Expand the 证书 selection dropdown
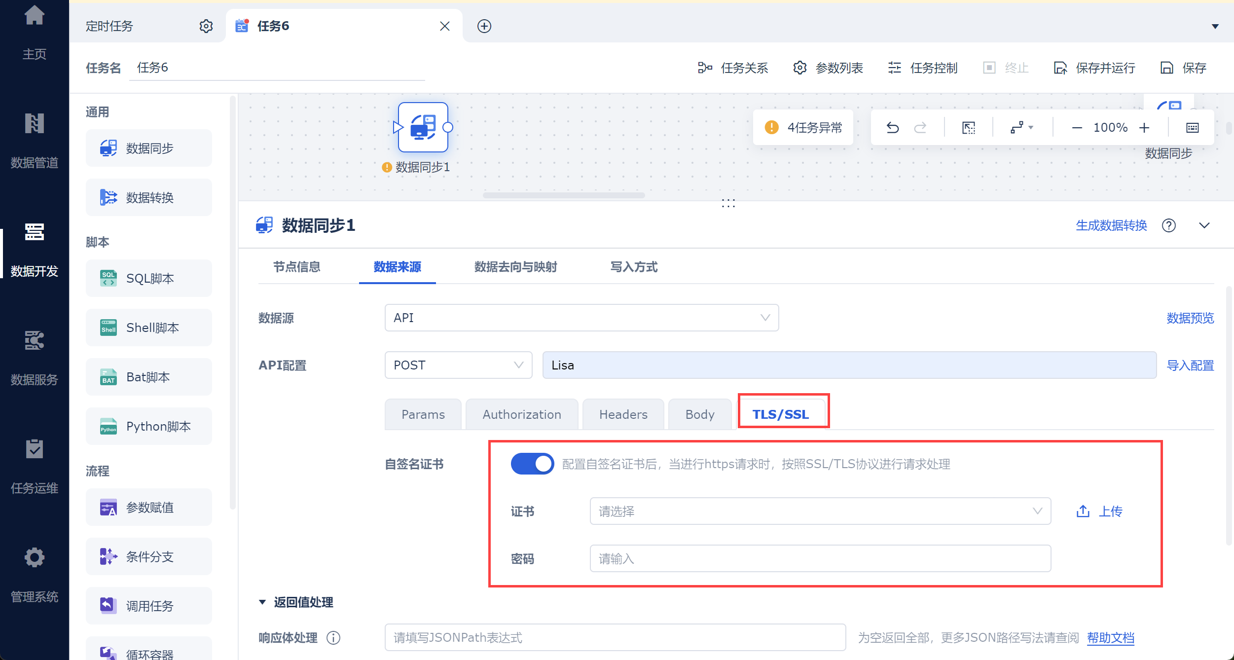The width and height of the screenshot is (1234, 660). point(820,511)
